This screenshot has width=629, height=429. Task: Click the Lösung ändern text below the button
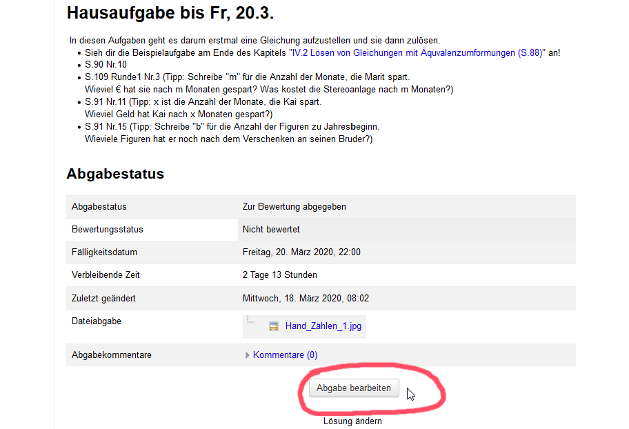[x=352, y=421]
